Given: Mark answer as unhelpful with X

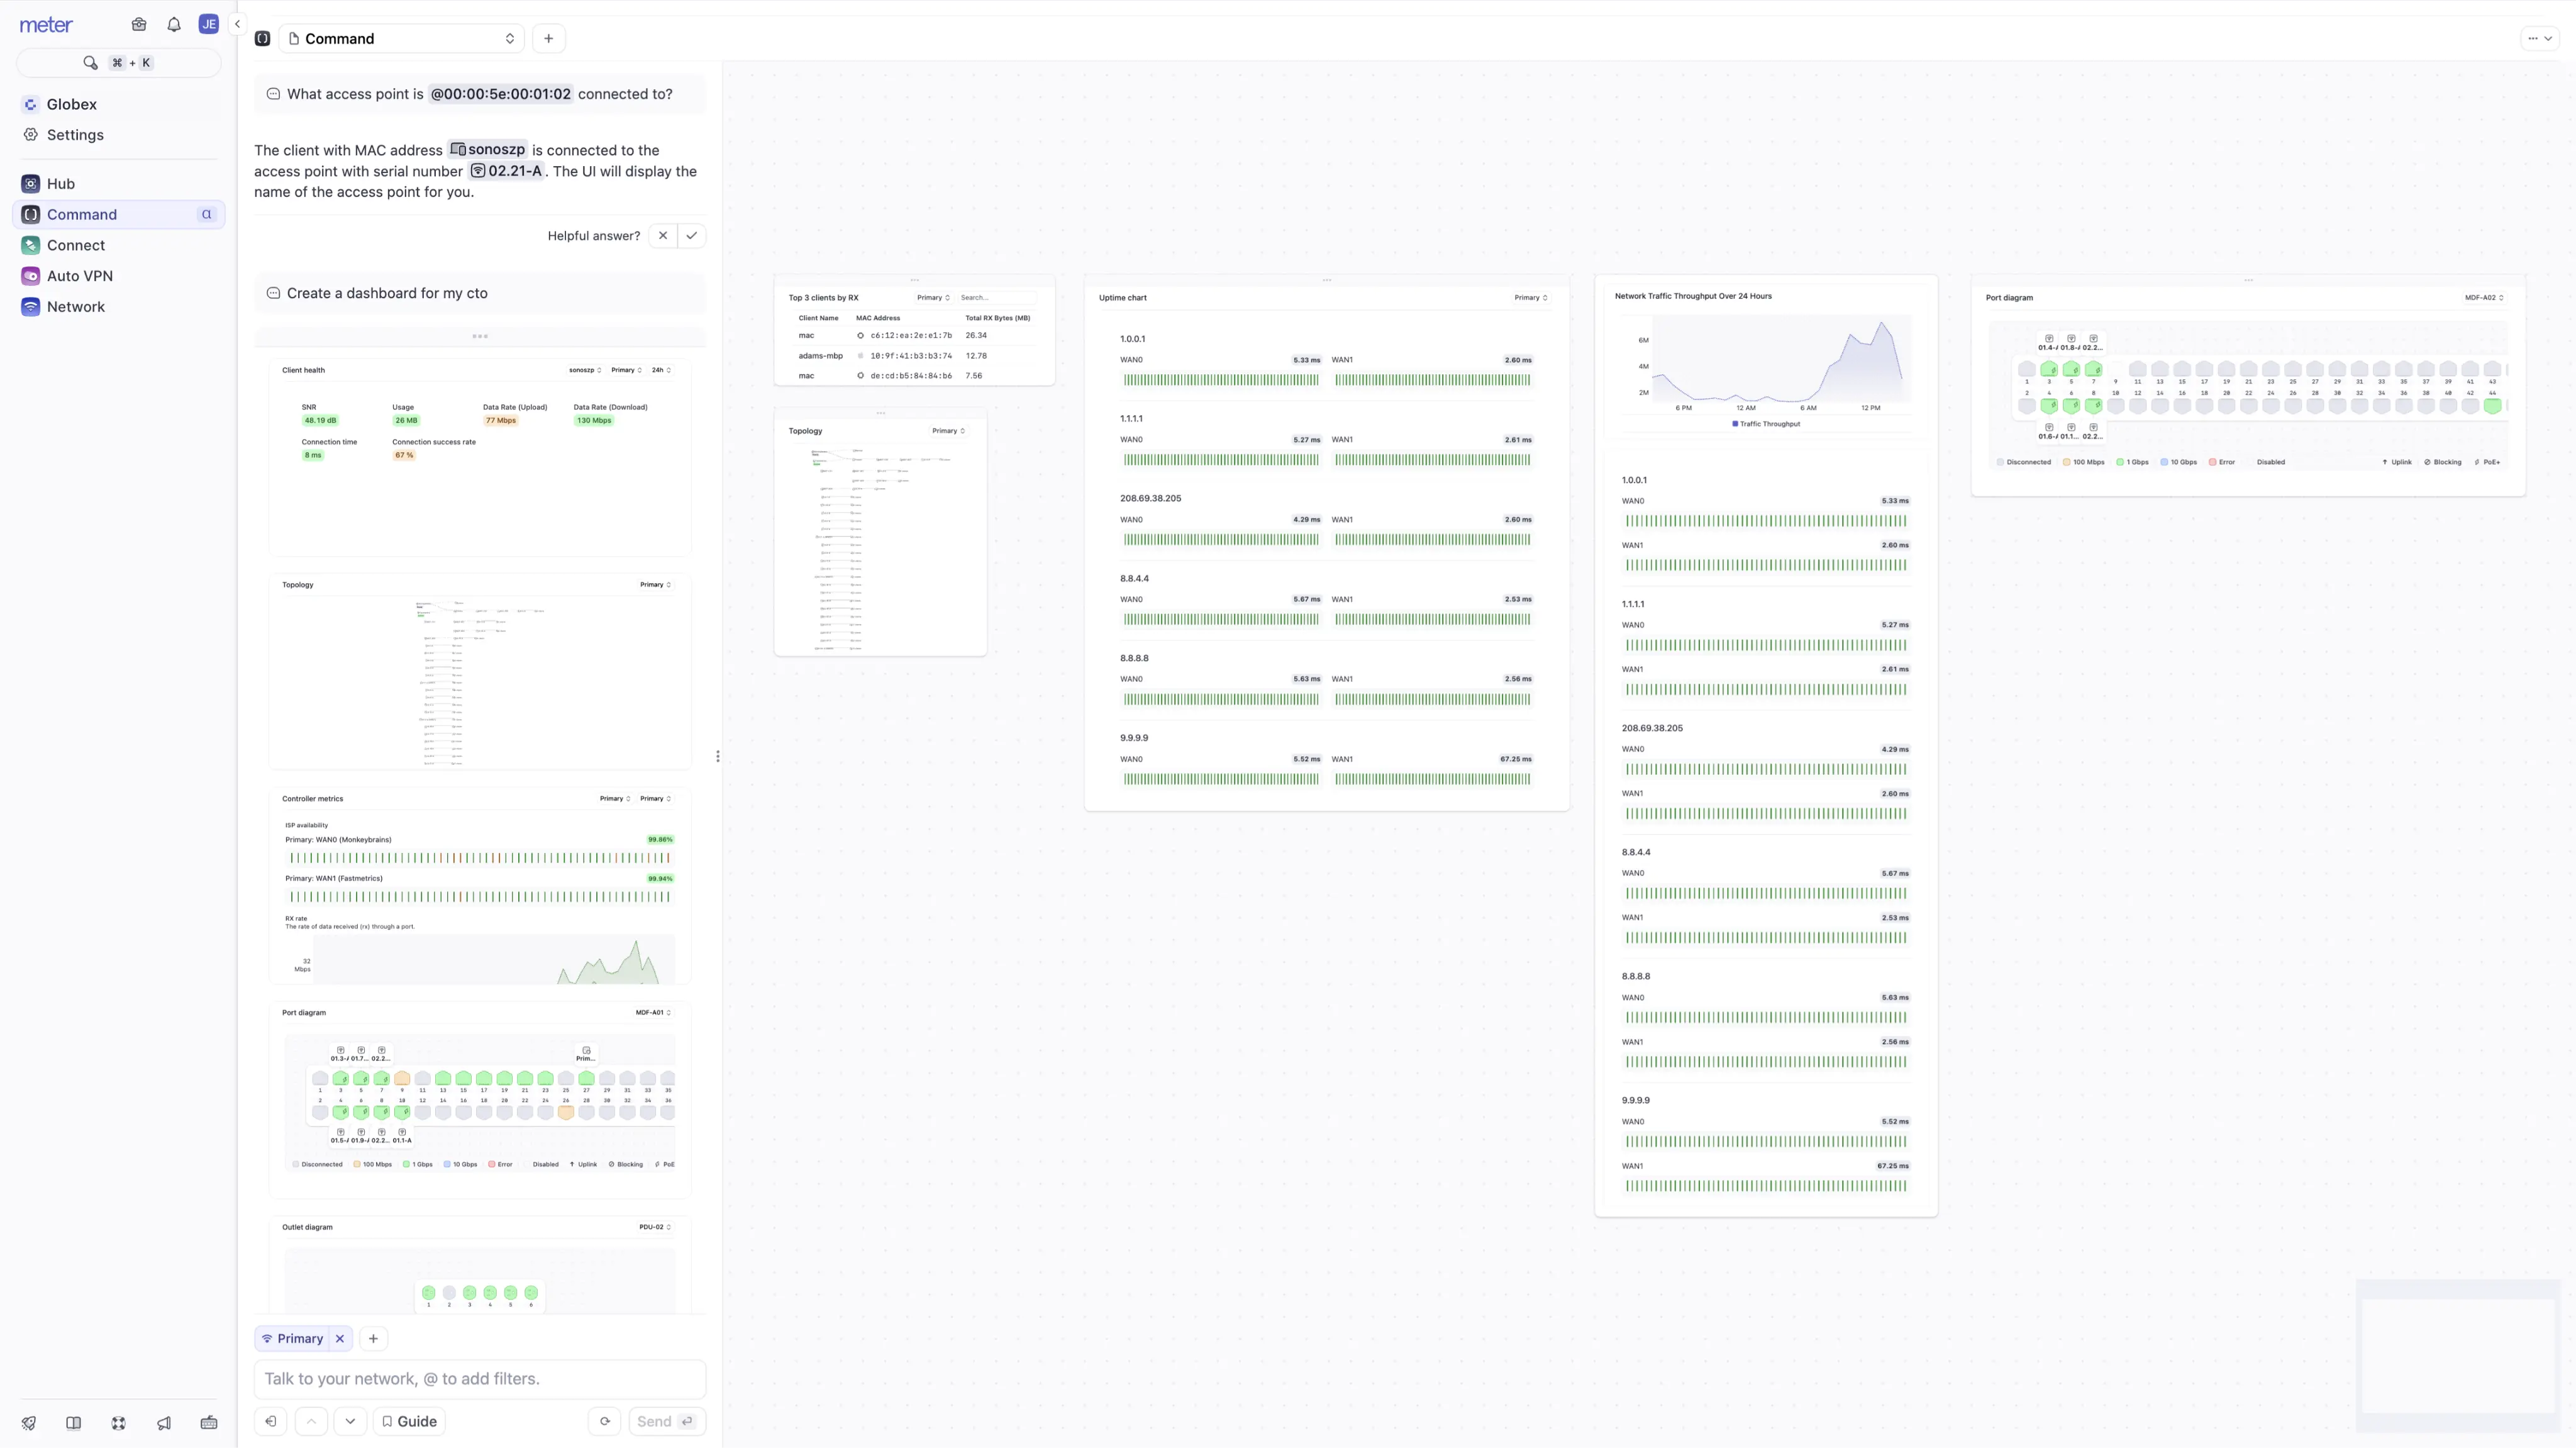Looking at the screenshot, I should [x=662, y=236].
